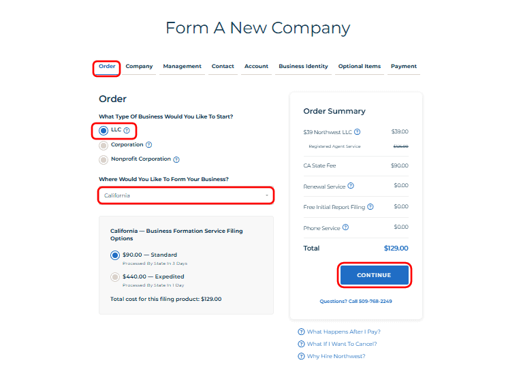Select the LLC radio button
The width and height of the screenshot is (521, 369).
[104, 130]
